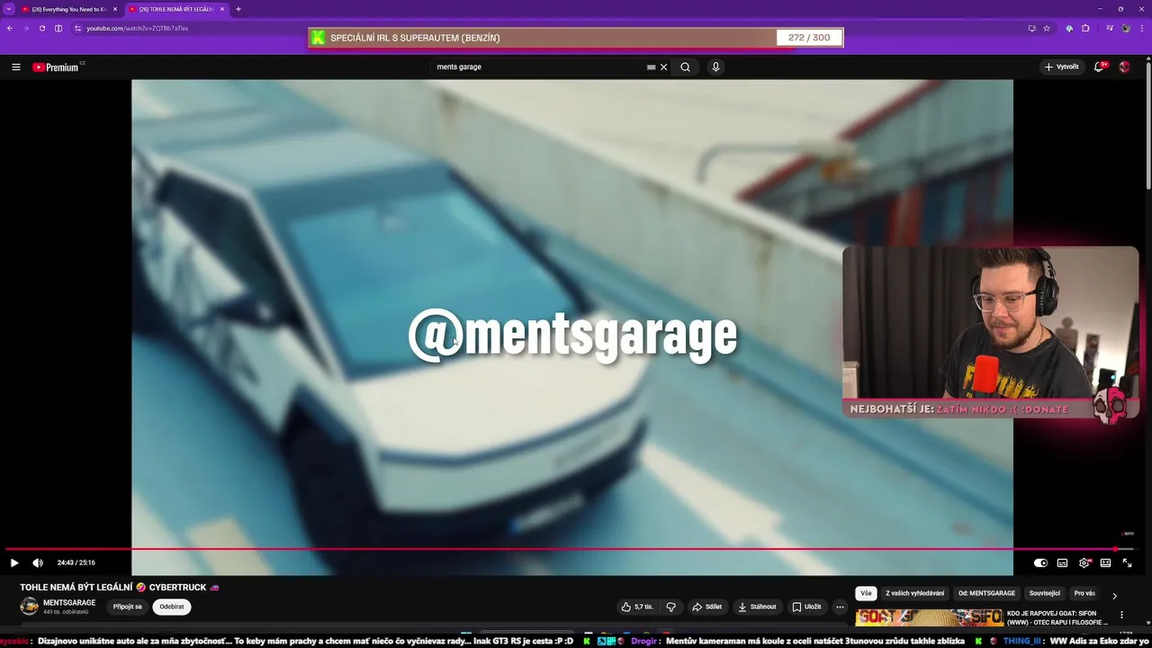Screen dimensions: 1152x648
Task: Open the SIFON suggested video thumbnail
Action: 929,618
